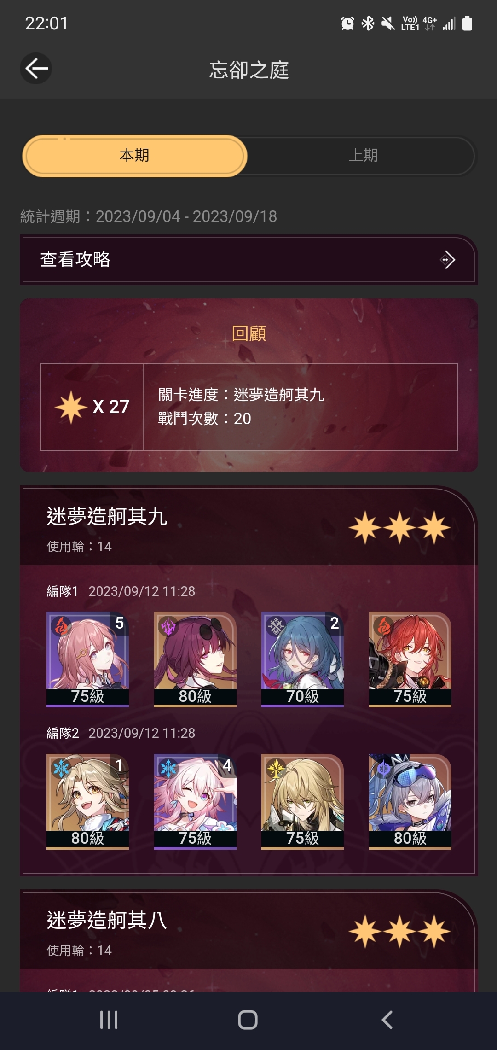497x1050 pixels.
Task: Switch to 上期 previous period tab
Action: click(x=363, y=156)
